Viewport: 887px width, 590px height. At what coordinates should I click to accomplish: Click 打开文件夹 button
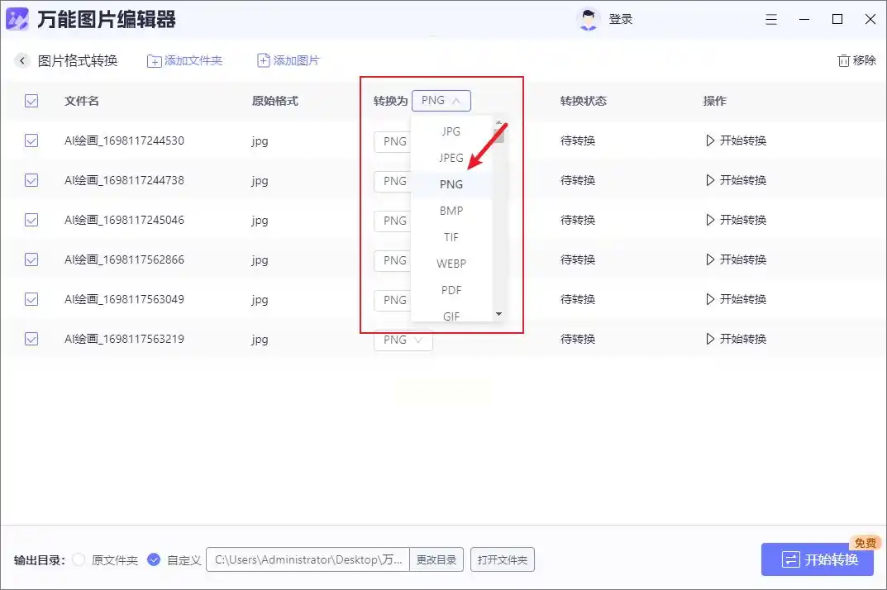[503, 559]
